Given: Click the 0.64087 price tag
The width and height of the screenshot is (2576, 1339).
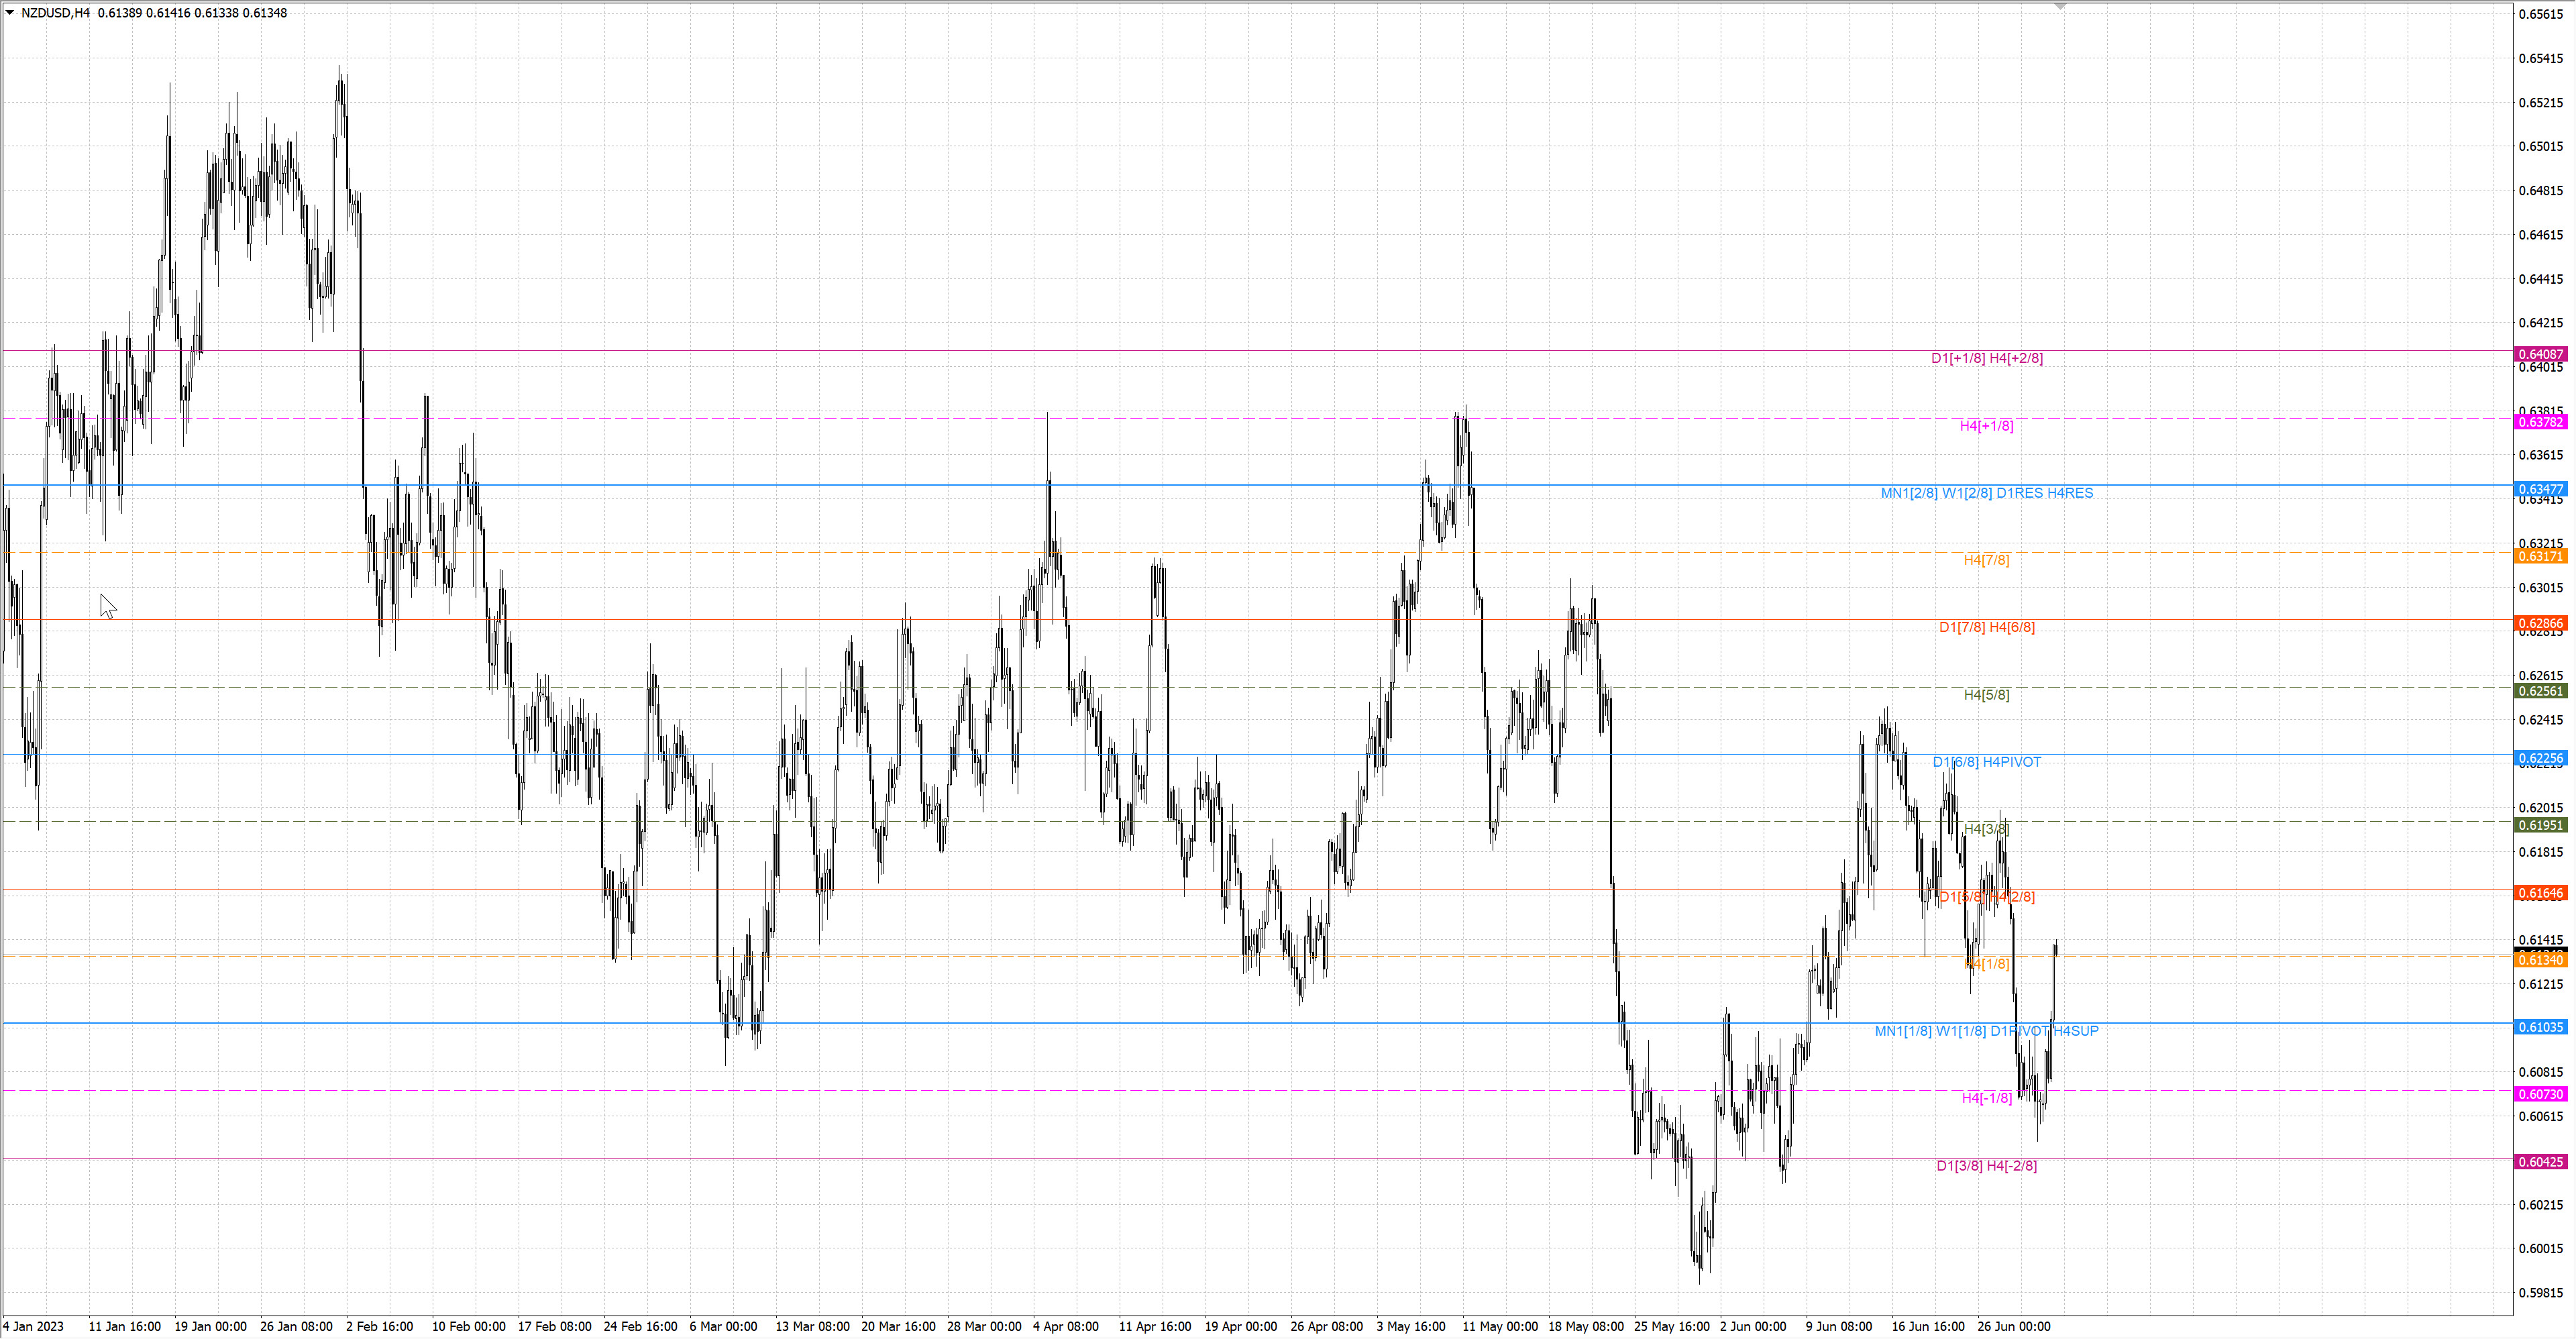Looking at the screenshot, I should (x=2541, y=354).
